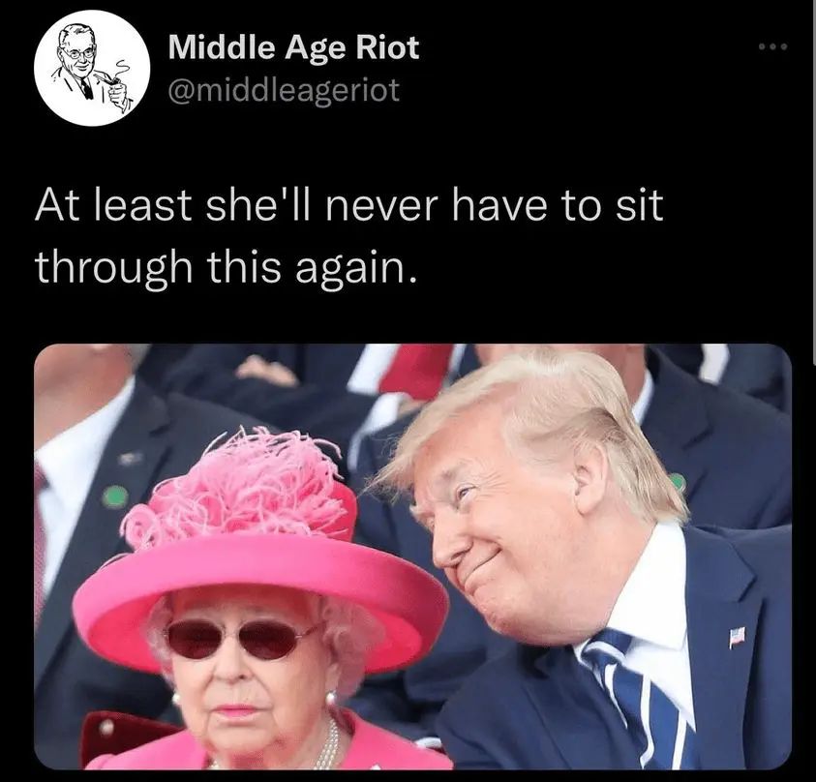Screen dimensions: 816x782
Task: Click the American flag lapel pin
Action: (737, 637)
